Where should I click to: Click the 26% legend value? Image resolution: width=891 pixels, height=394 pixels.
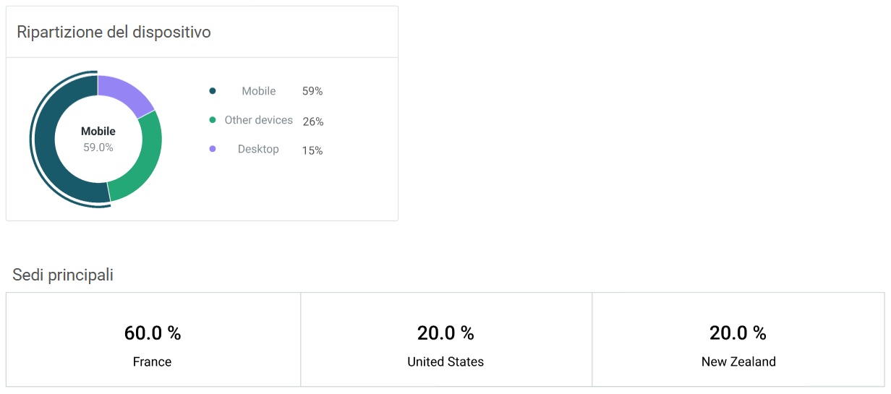click(x=312, y=121)
